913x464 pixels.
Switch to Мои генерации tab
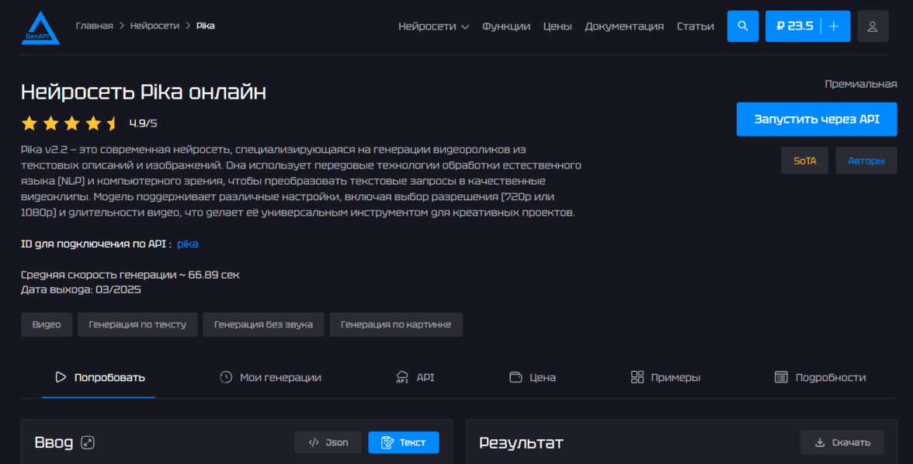coord(270,377)
